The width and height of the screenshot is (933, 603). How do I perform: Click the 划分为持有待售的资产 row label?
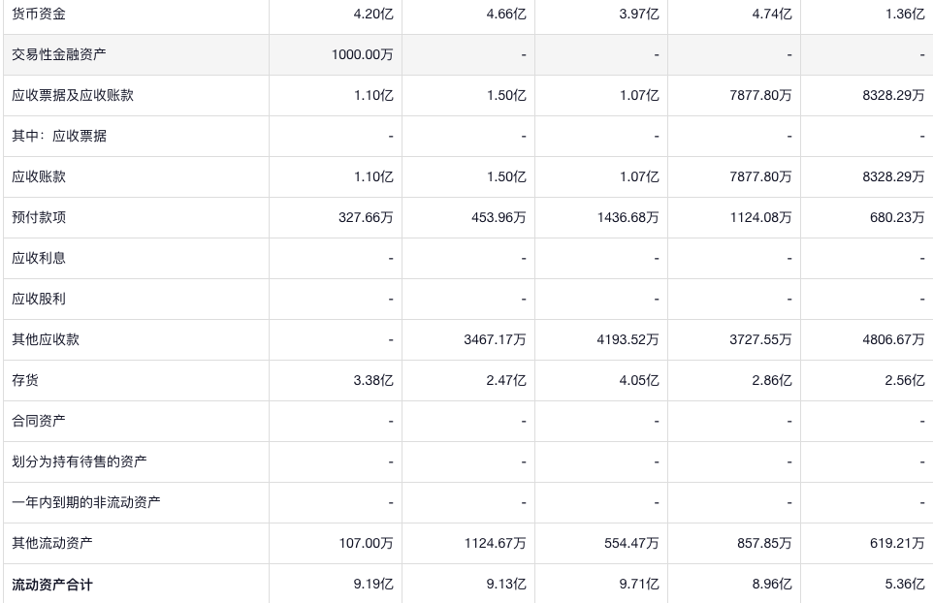click(80, 461)
